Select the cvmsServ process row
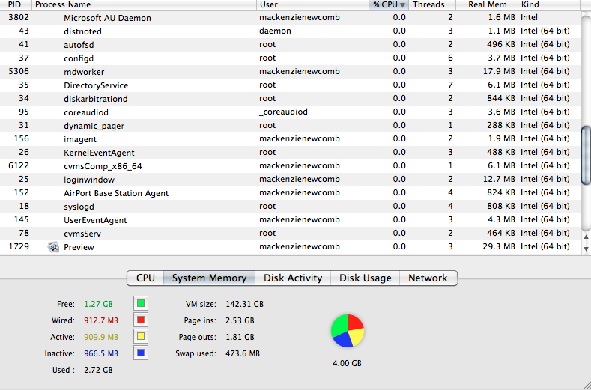 click(x=290, y=234)
